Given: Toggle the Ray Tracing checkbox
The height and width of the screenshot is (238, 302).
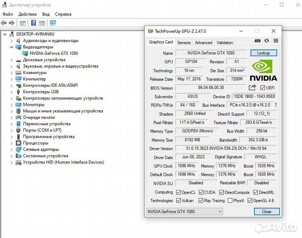Looking at the screenshot, I should [x=201, y=201].
